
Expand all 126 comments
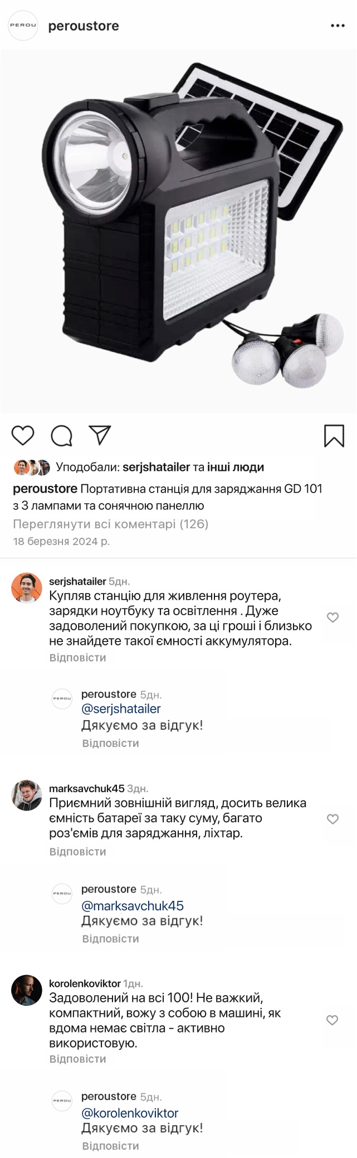tap(110, 524)
